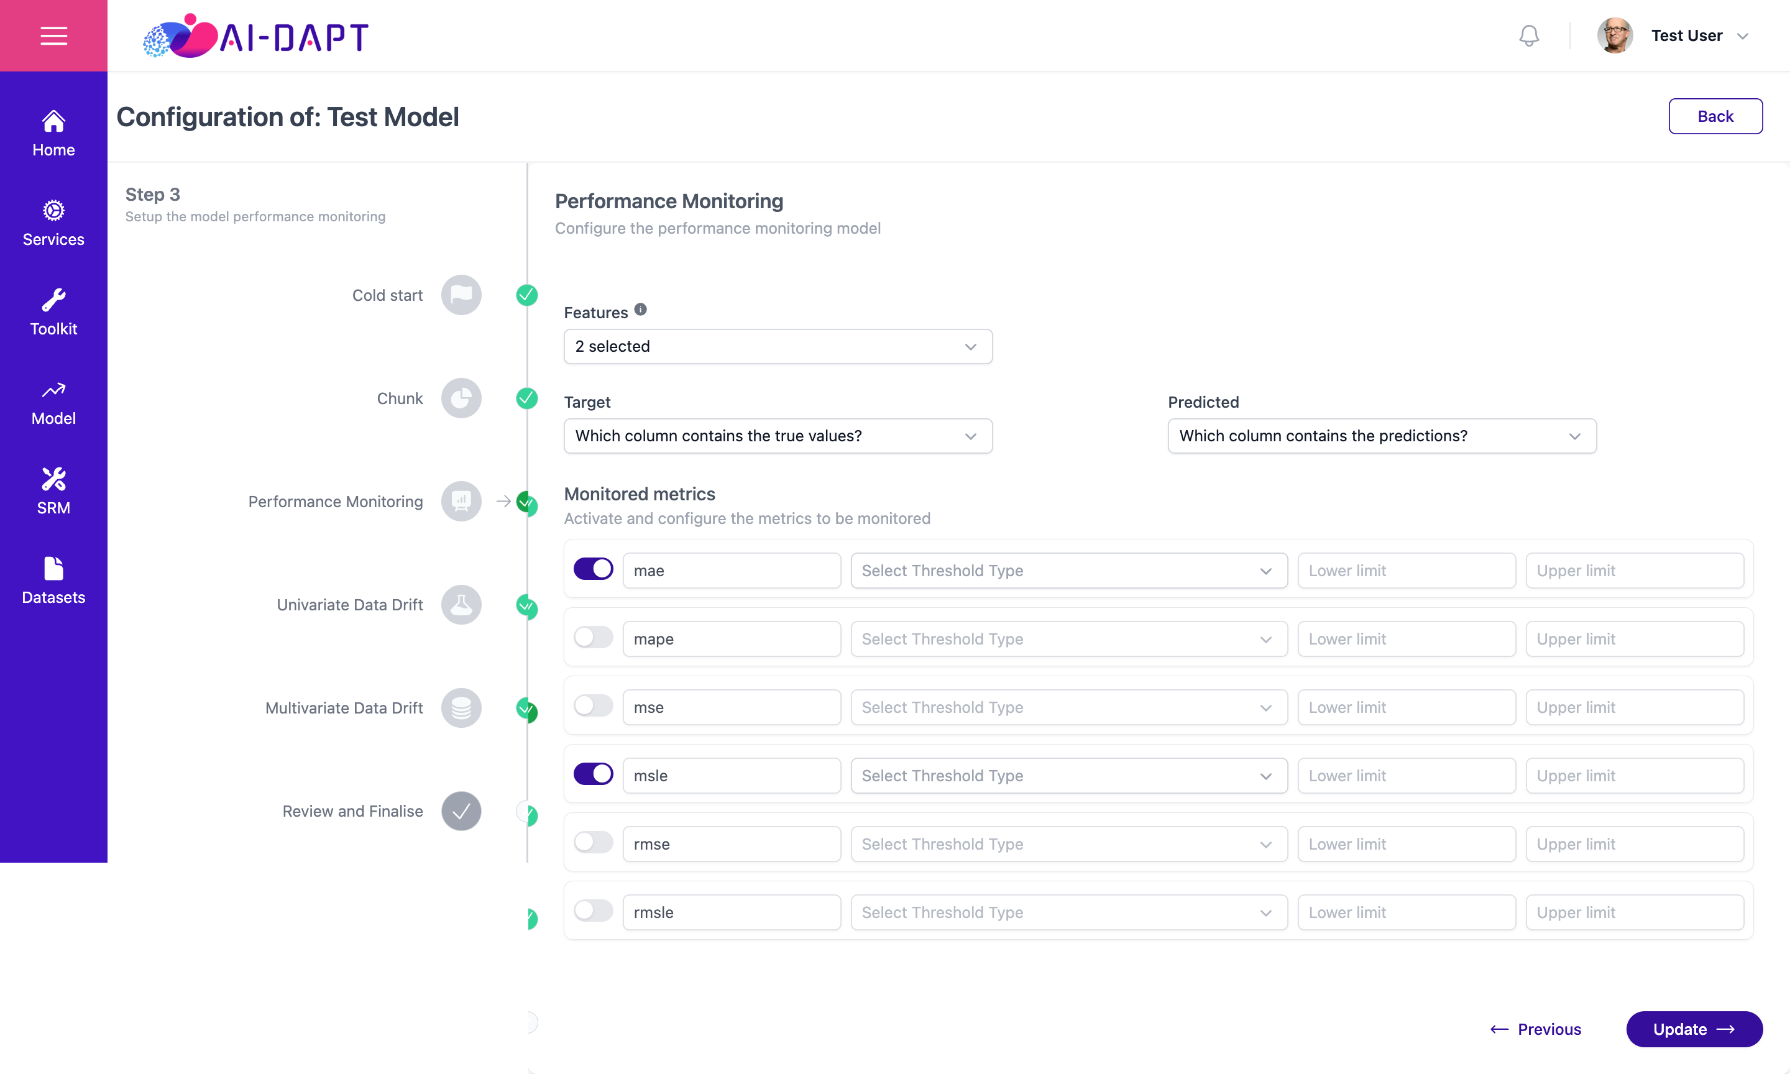Click Lower limit field for mape

1406,639
